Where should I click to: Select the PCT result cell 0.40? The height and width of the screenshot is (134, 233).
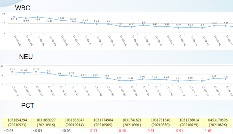[x=122, y=131]
